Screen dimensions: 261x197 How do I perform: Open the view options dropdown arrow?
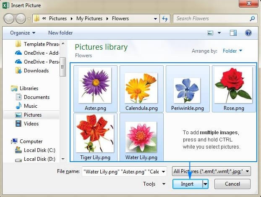pyautogui.click(x=219, y=33)
